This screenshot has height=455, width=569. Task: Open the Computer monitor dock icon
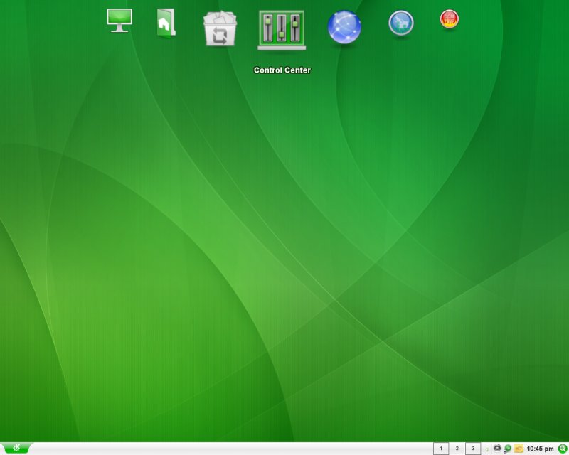pos(119,21)
